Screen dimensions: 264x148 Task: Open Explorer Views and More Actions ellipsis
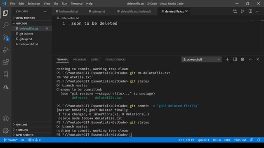46,12
